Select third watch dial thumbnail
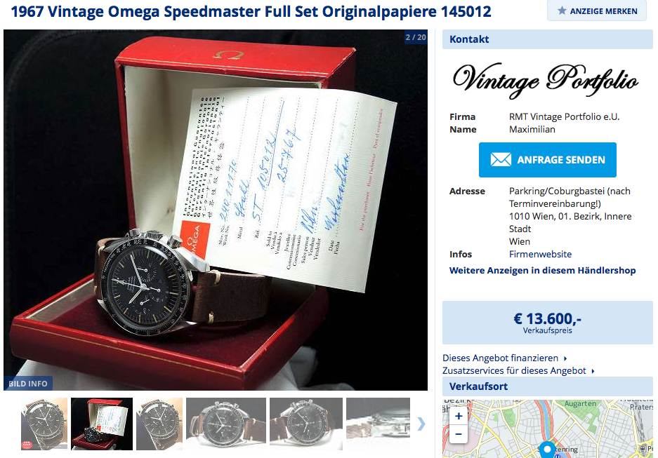This screenshot has height=458, width=658. 159,424
